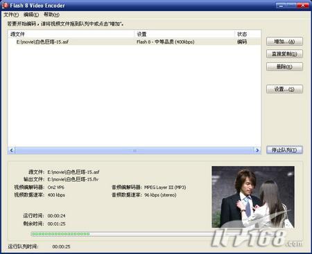
Task: Click the 设置 column header
Action: click(x=184, y=34)
